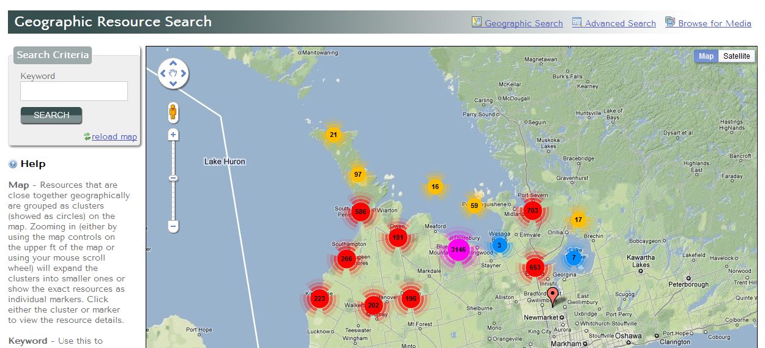This screenshot has height=348, width=765.
Task: Focus the Keyword input field
Action: click(74, 91)
